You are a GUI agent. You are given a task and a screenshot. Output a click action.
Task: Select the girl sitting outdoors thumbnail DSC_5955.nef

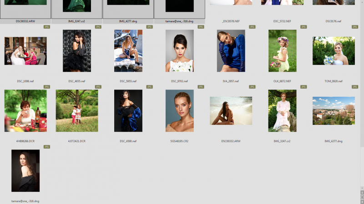pos(128,51)
